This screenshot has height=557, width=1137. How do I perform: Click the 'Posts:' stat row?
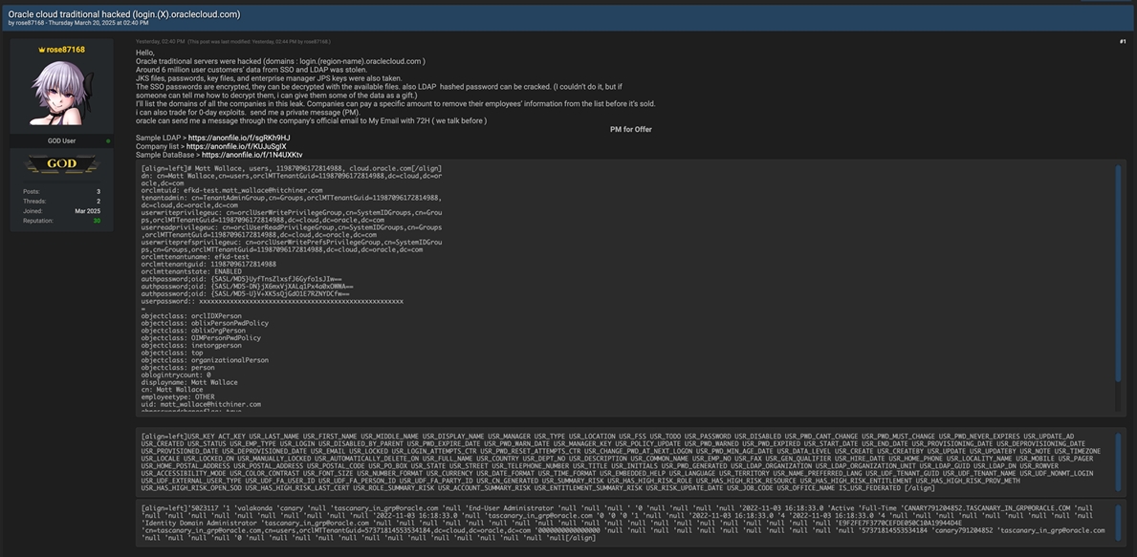click(x=61, y=191)
